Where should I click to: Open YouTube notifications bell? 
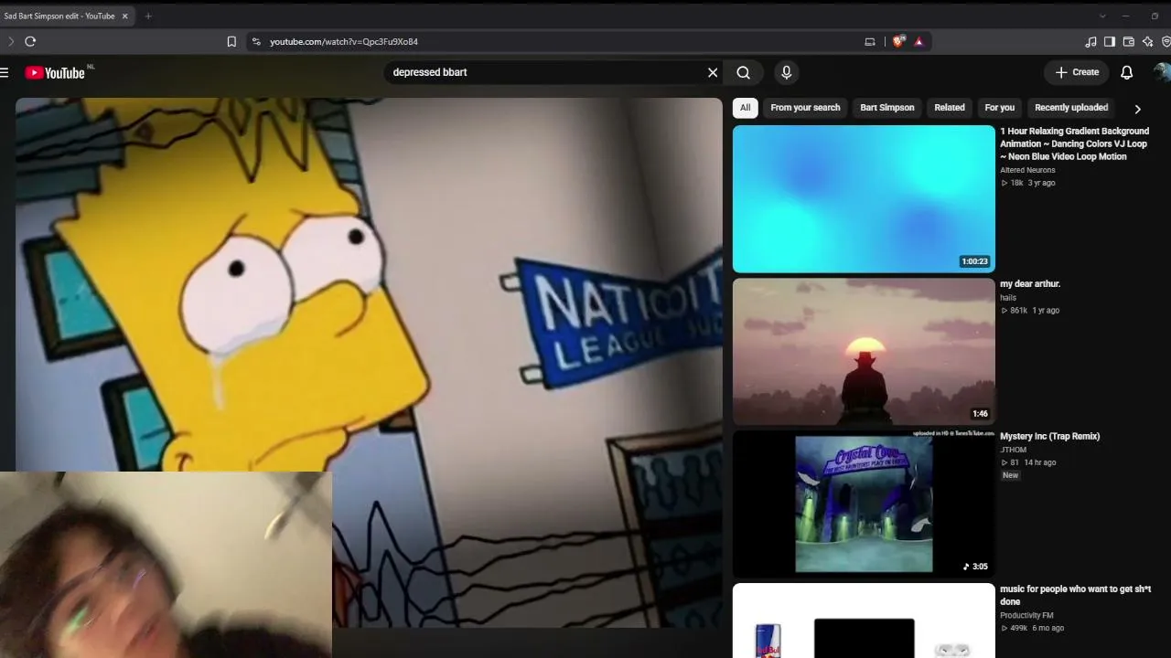(1127, 72)
